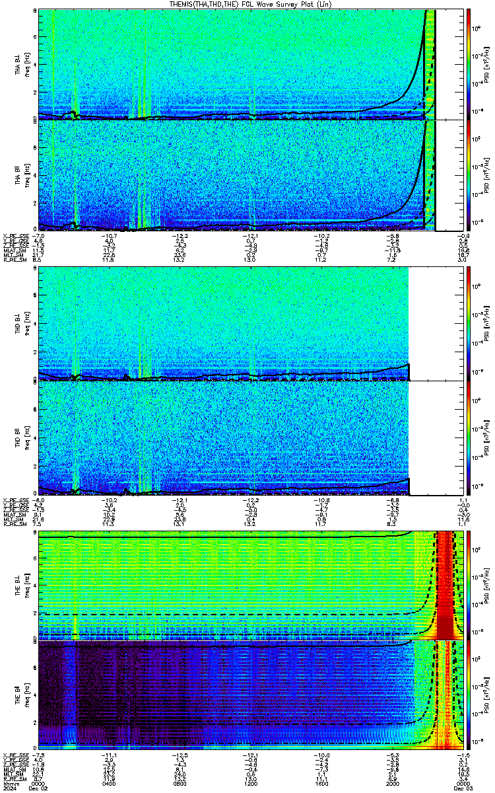Click the "0800" time tick label
Viewport: 495px width, 793px height.
(180, 784)
